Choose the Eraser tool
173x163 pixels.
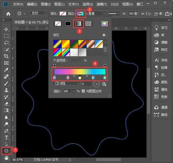[x=6, y=103]
